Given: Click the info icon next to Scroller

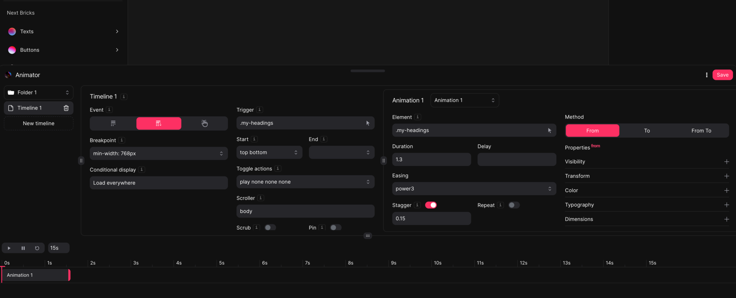Looking at the screenshot, I should (x=261, y=198).
